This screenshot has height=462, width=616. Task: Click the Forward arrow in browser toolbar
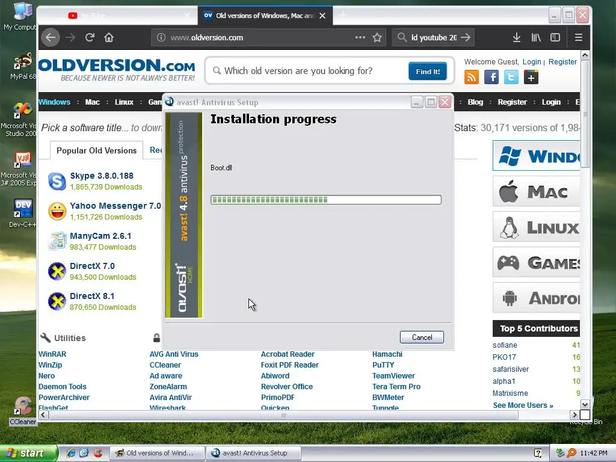70,37
